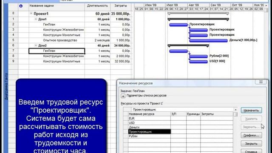Click the Затраты column header in resource dialog
The image size is (272, 153).
coord(217,114)
